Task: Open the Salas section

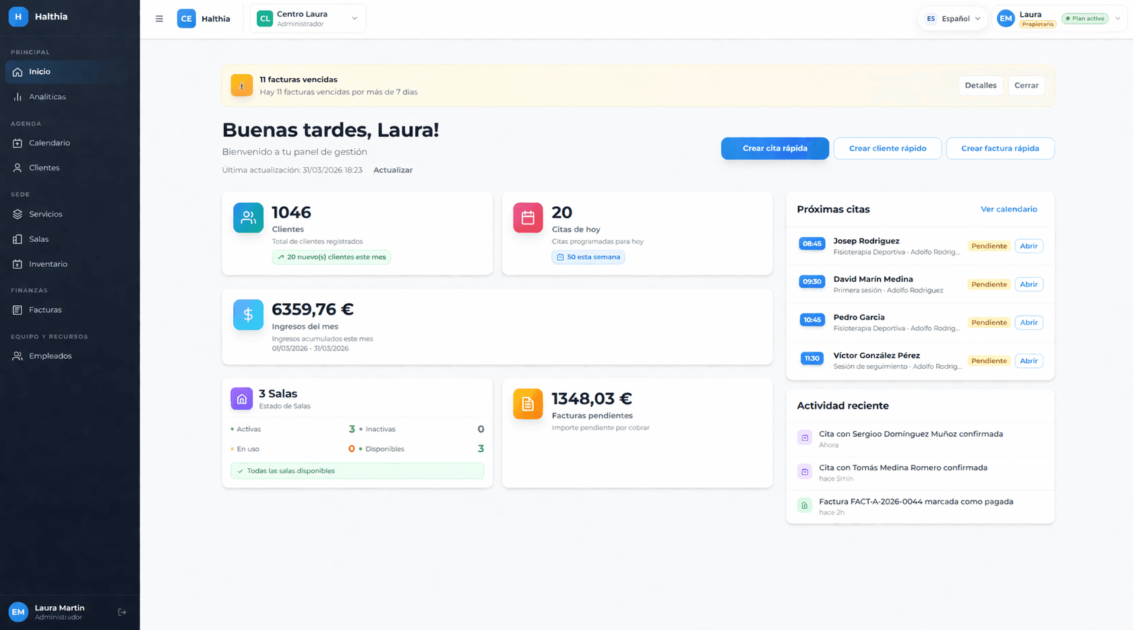Action: [x=39, y=239]
